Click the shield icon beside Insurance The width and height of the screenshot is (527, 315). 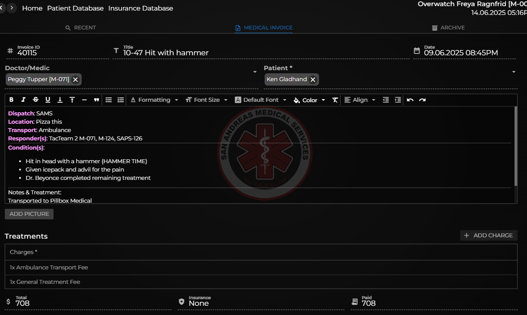tap(182, 302)
